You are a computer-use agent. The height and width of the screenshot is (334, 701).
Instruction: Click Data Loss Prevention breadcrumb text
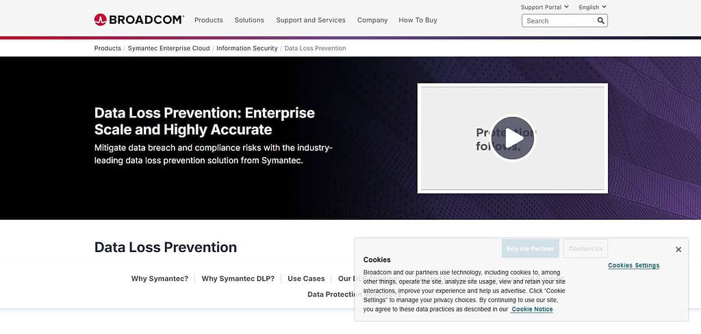(315, 48)
